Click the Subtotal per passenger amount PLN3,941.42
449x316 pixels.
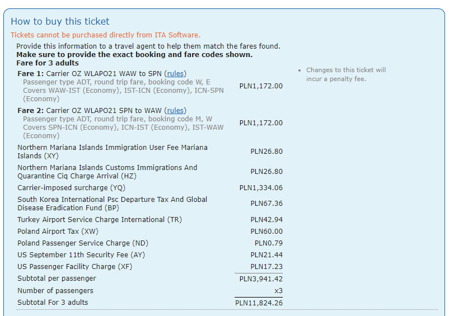[x=261, y=279]
